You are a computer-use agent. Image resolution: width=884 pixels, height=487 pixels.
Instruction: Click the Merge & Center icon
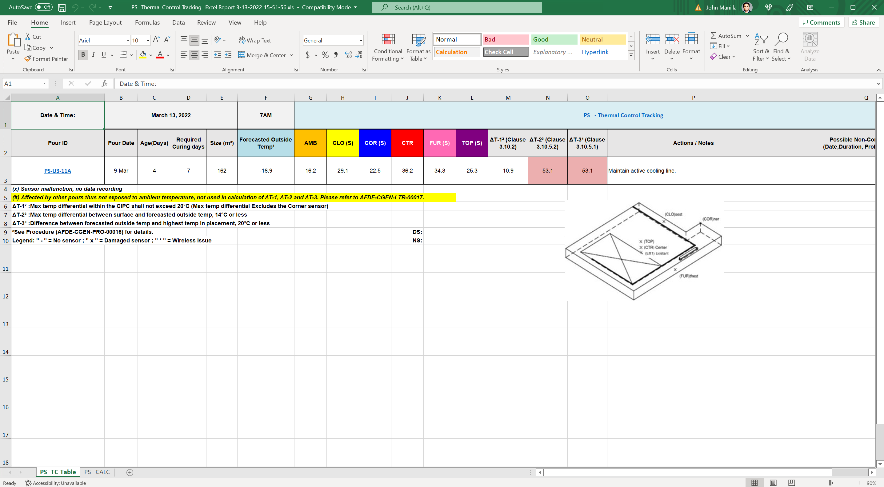pyautogui.click(x=242, y=55)
